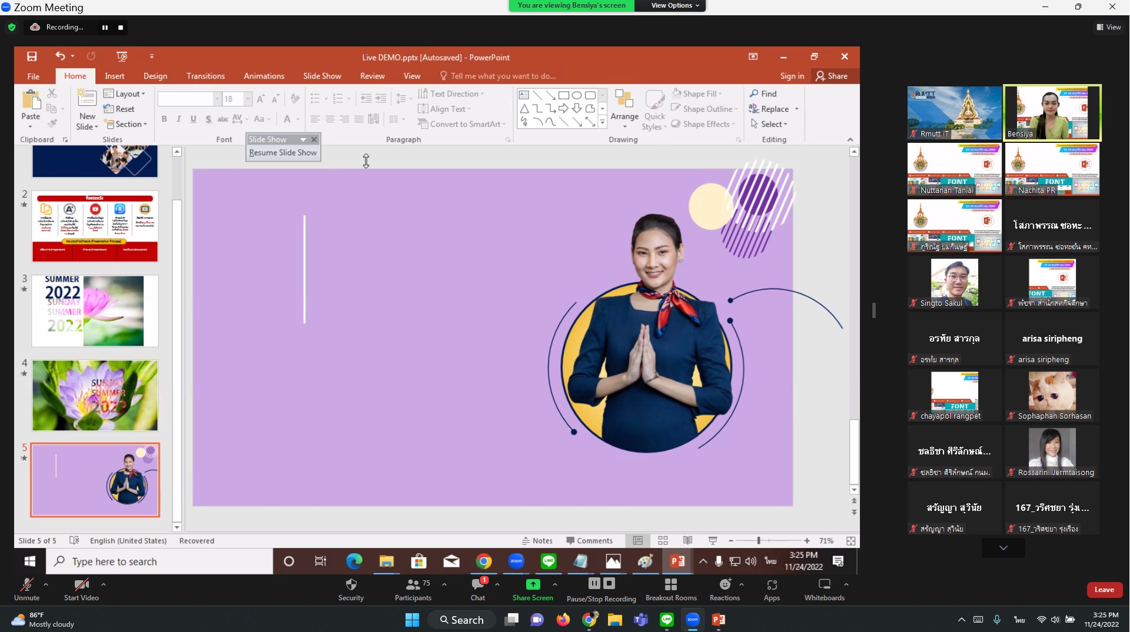
Task: Open the Transitions ribbon tab
Action: tap(205, 76)
